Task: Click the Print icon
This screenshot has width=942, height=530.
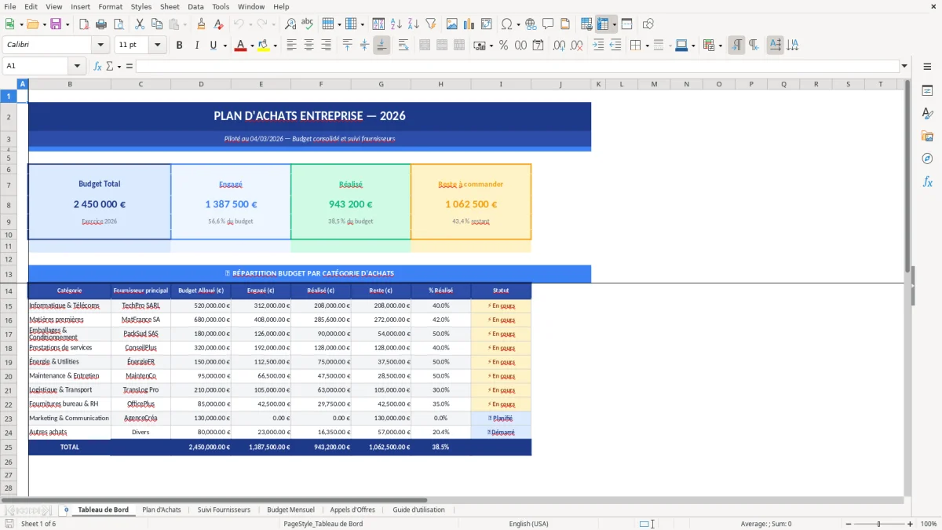Action: pos(101,24)
